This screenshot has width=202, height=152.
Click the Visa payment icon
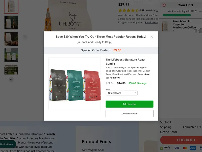176,148
